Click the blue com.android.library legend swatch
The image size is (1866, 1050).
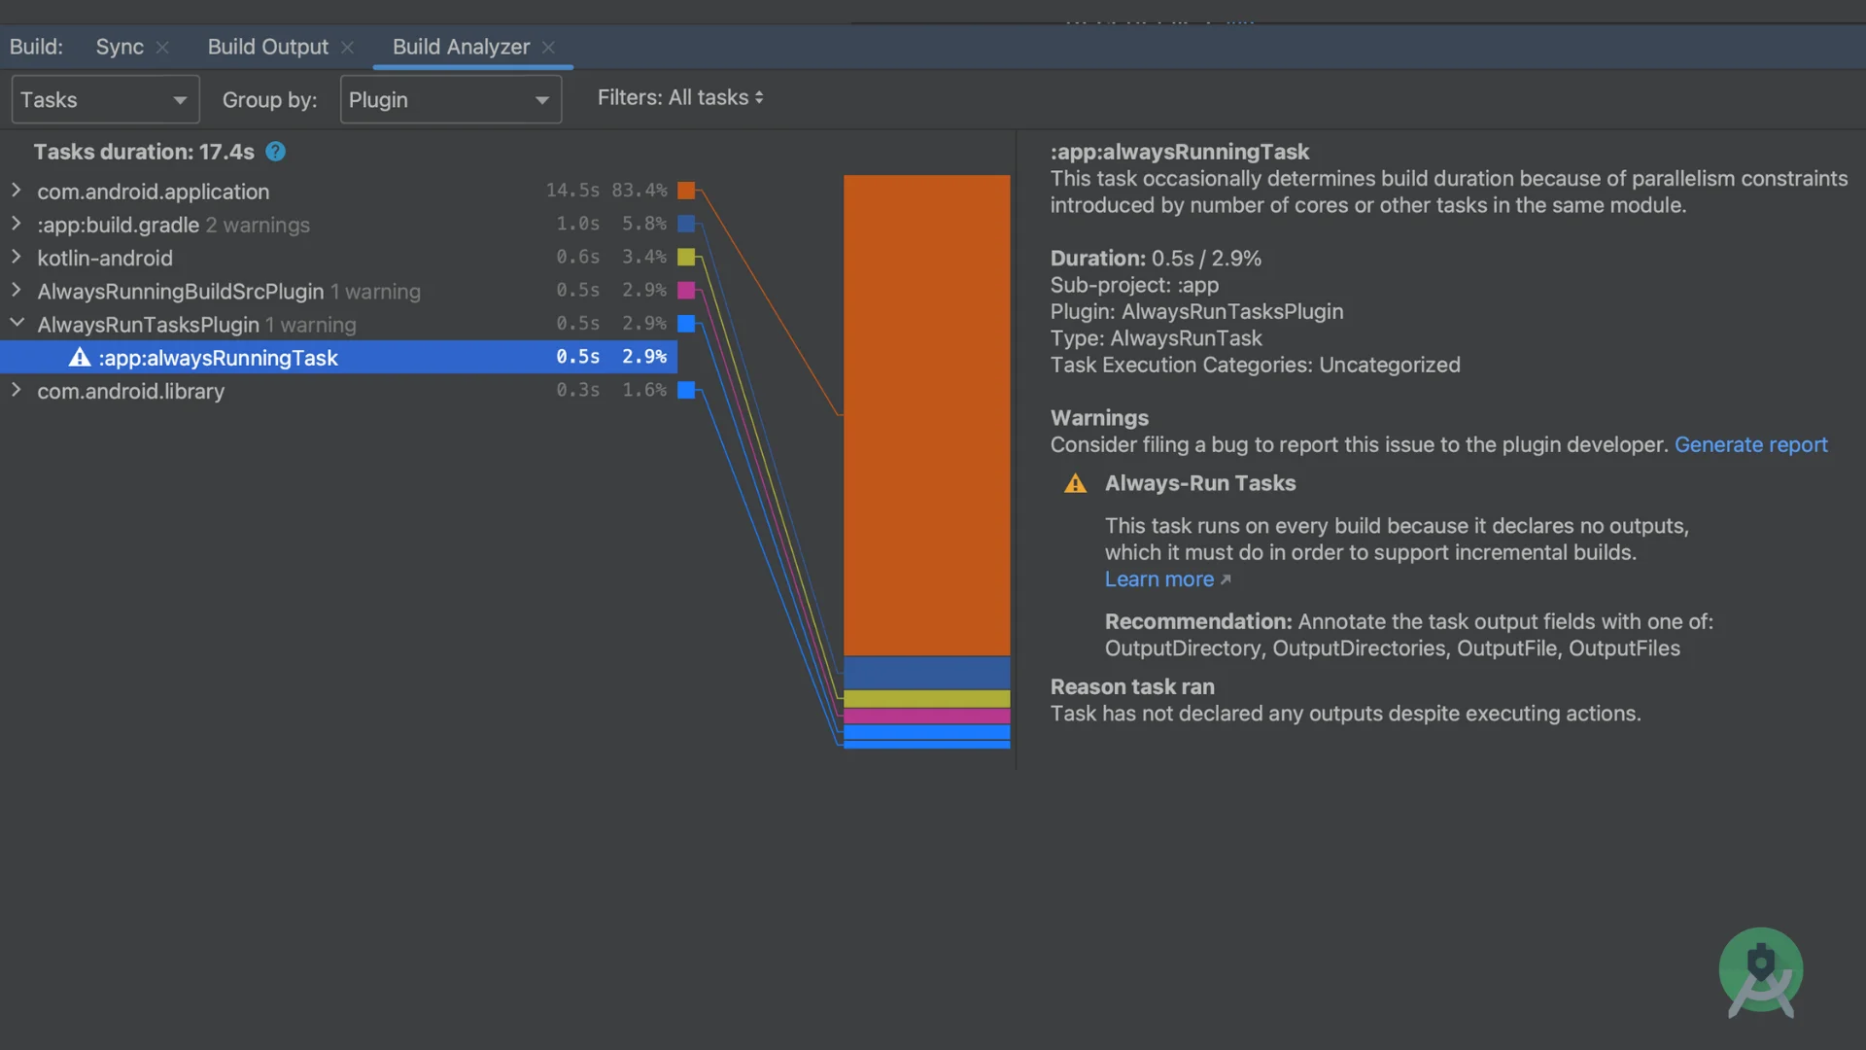tap(686, 390)
